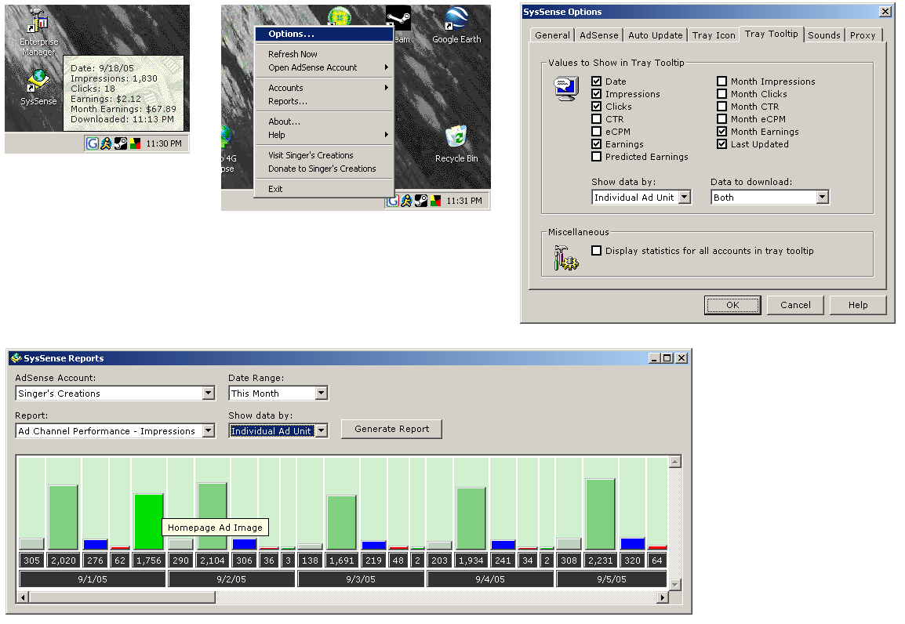Open the SysSense desktop shortcut icon
Viewport: 905px width, 624px height.
pos(38,81)
